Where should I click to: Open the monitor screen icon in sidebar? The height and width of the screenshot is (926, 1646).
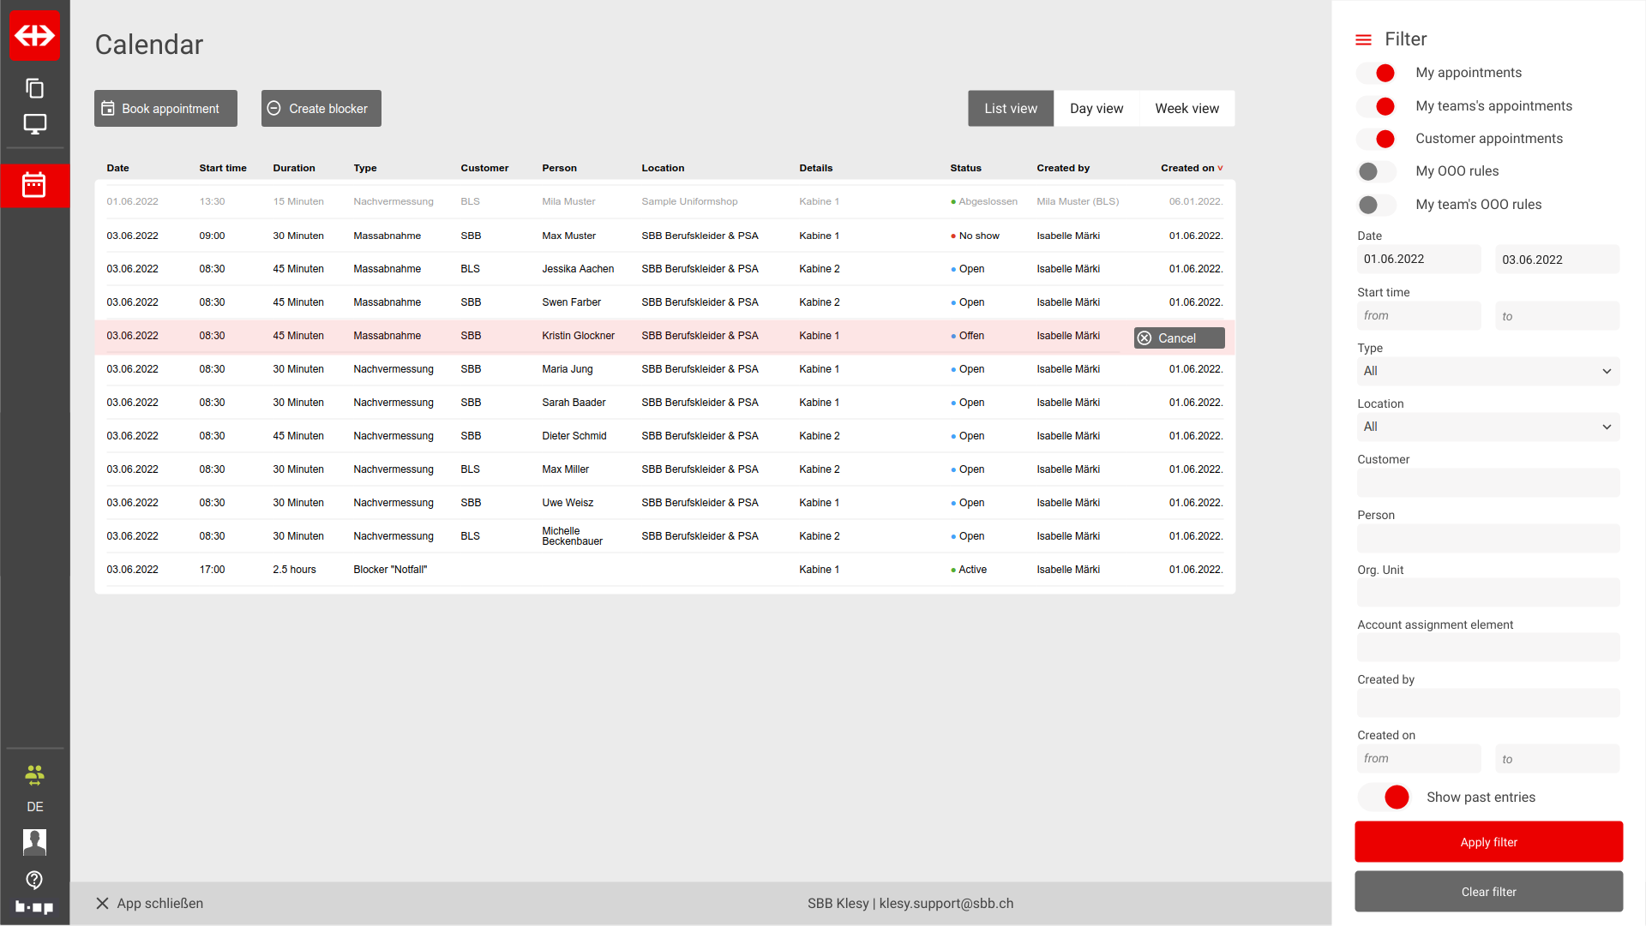click(34, 124)
